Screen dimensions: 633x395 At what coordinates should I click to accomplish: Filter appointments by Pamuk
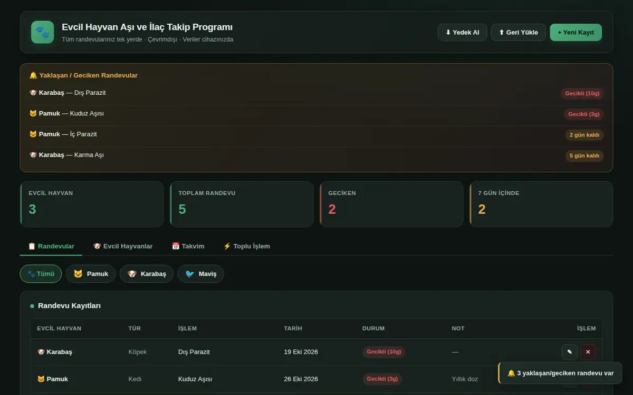tap(91, 274)
